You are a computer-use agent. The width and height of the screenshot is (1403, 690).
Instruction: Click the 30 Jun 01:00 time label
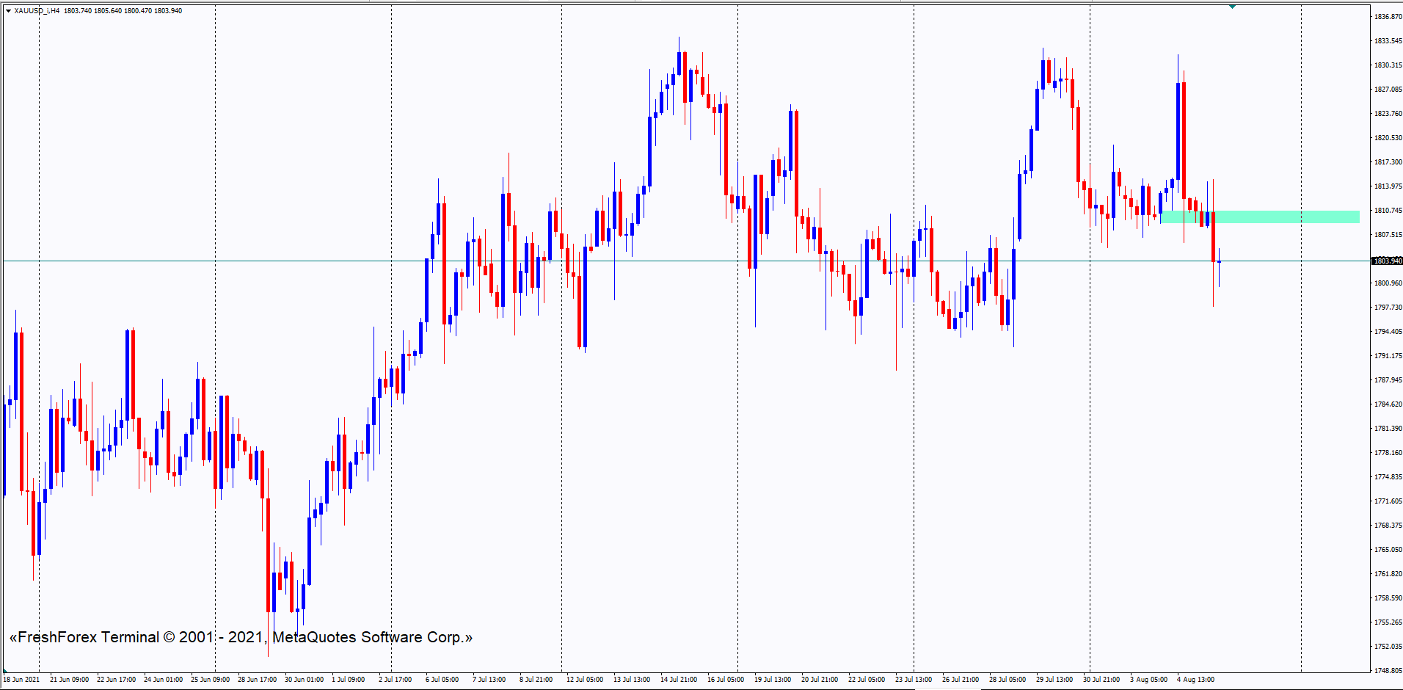point(304,680)
